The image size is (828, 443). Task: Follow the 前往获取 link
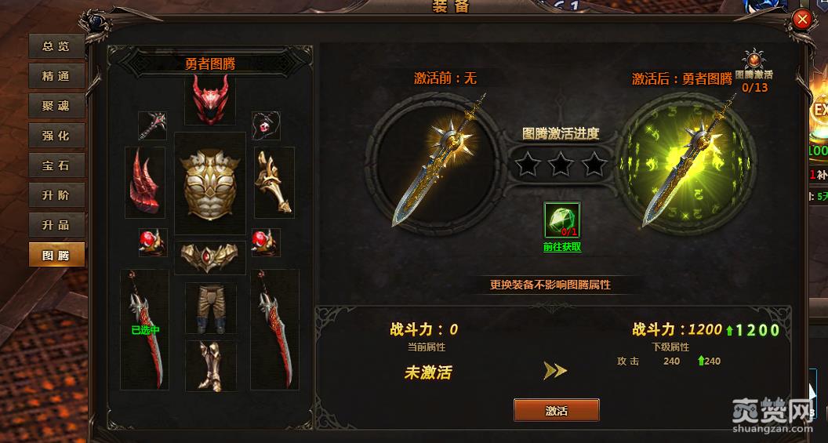click(x=562, y=246)
